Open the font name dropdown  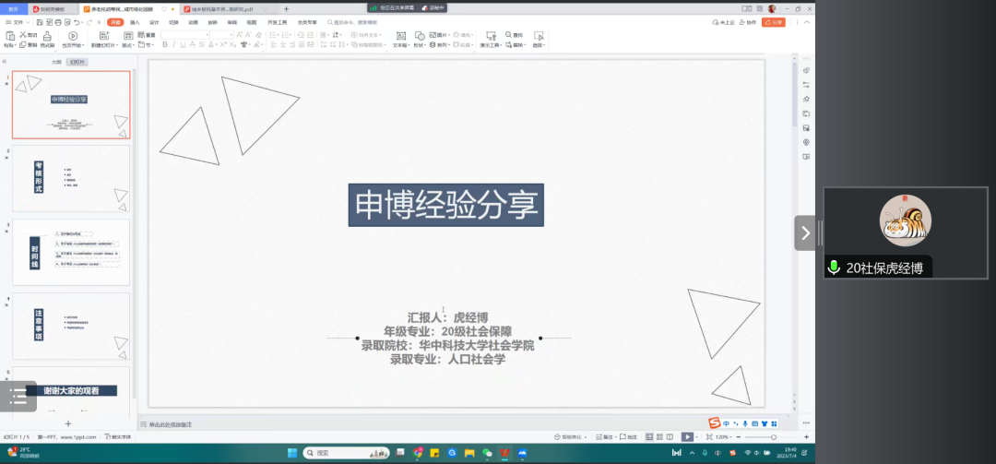pos(206,34)
